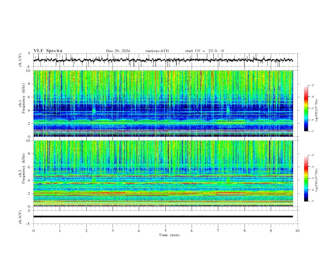Click the 'VLF Spectra' title text
Image resolution: width=335 pixels, height=259 pixels.
48,51
